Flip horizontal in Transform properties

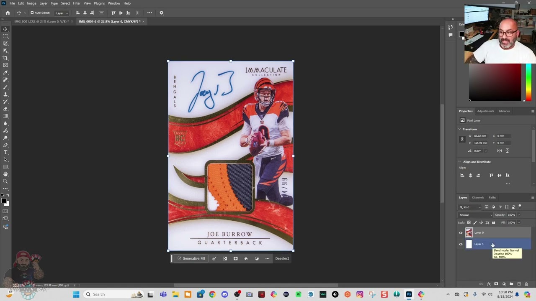[500, 150]
